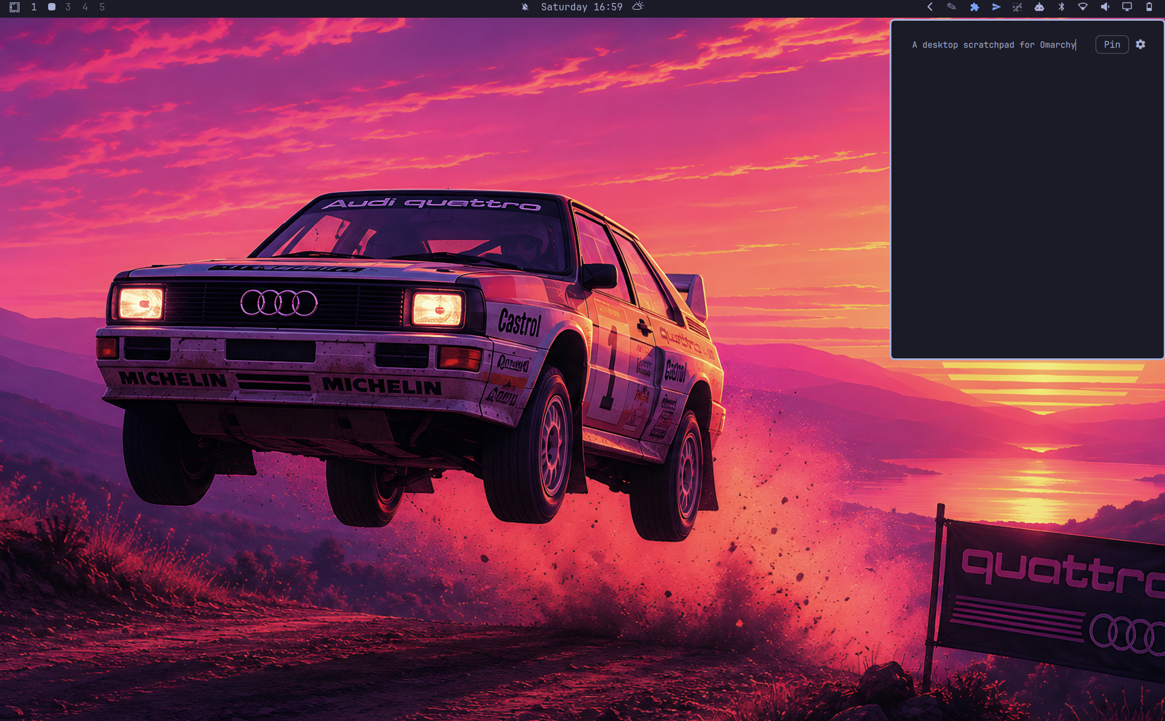The image size is (1165, 721).
Task: Switch to workspace 3
Action: 68,7
